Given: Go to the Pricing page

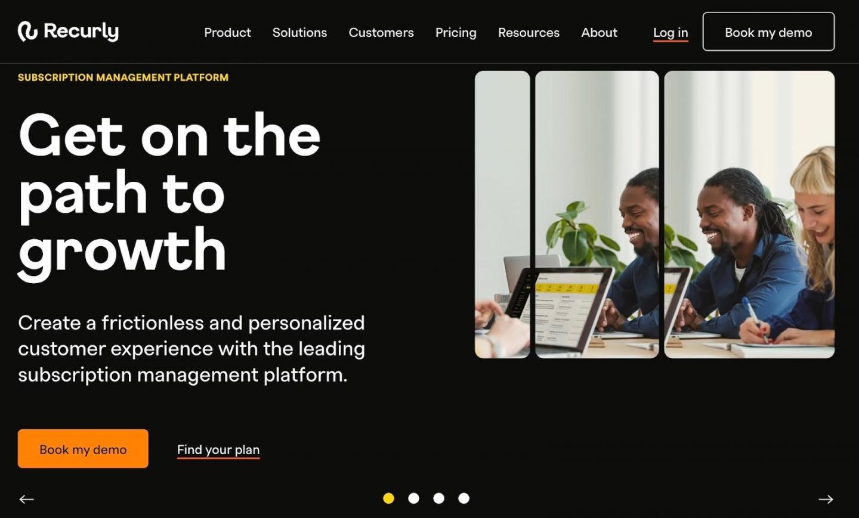Looking at the screenshot, I should 456,33.
